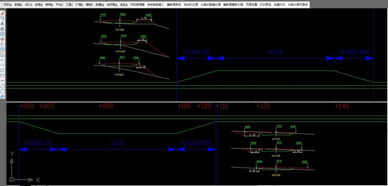This screenshot has width=388, height=186.
Task: Pick the Array tool
Action: click(x=2, y=34)
